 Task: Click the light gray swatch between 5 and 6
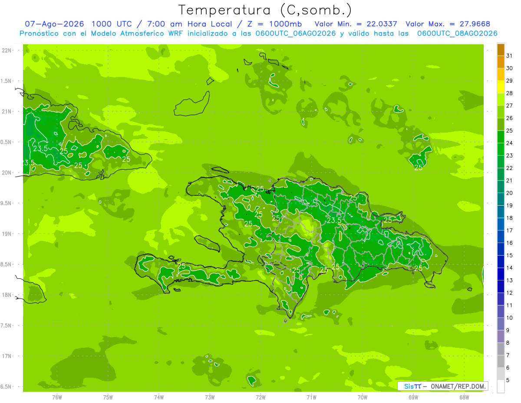click(x=501, y=374)
